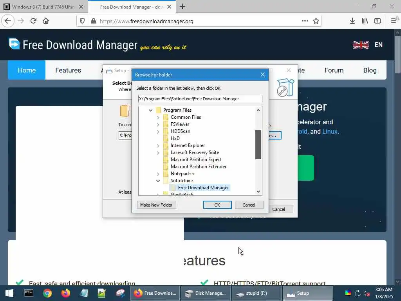The width and height of the screenshot is (401, 301).
Task: Open the browser home page icon
Action: (x=46, y=21)
